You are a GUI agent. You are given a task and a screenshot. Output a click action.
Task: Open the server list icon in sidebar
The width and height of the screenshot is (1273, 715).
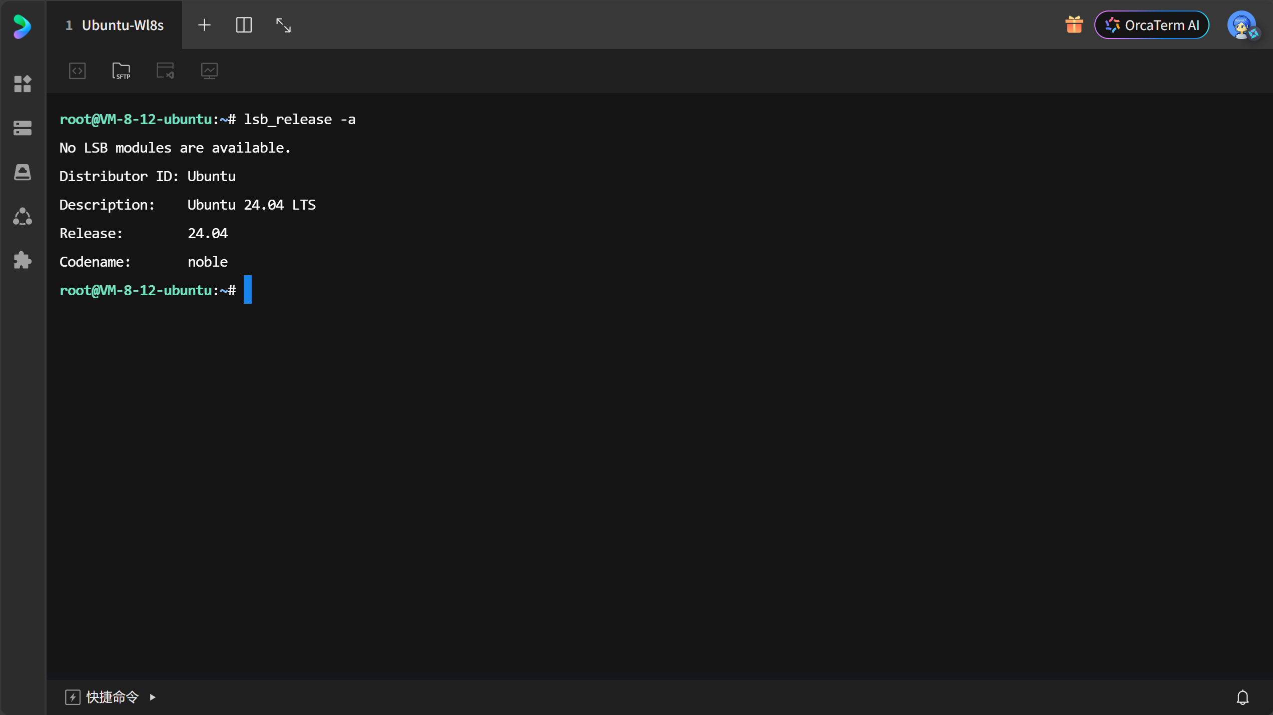point(23,128)
